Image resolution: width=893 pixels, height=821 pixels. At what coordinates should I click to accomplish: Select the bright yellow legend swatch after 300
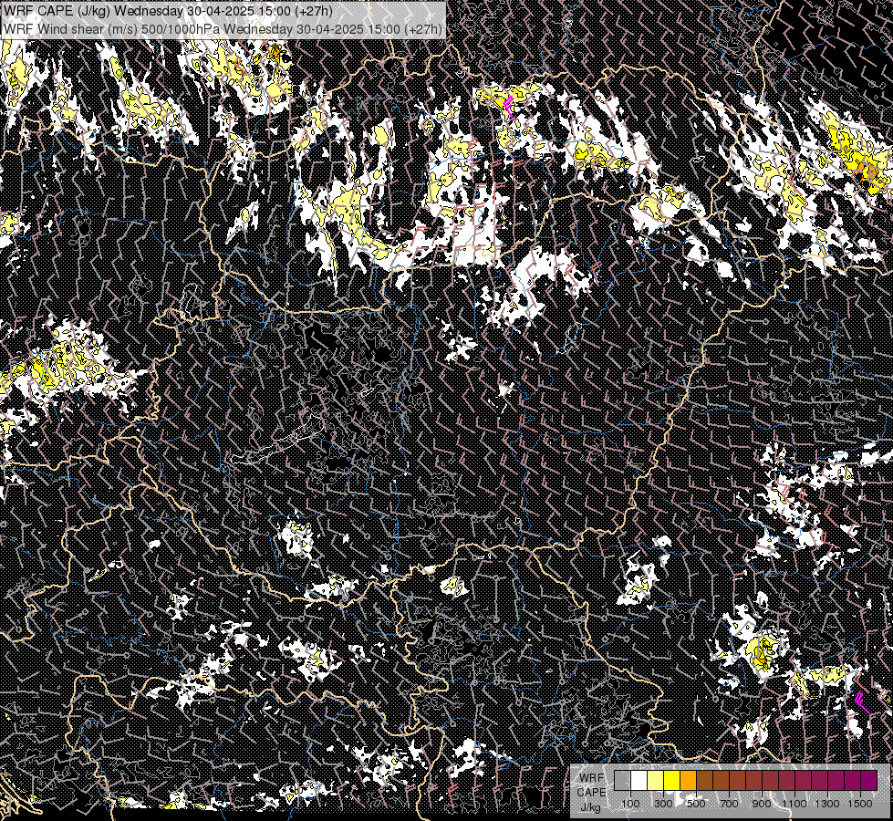pos(671,780)
